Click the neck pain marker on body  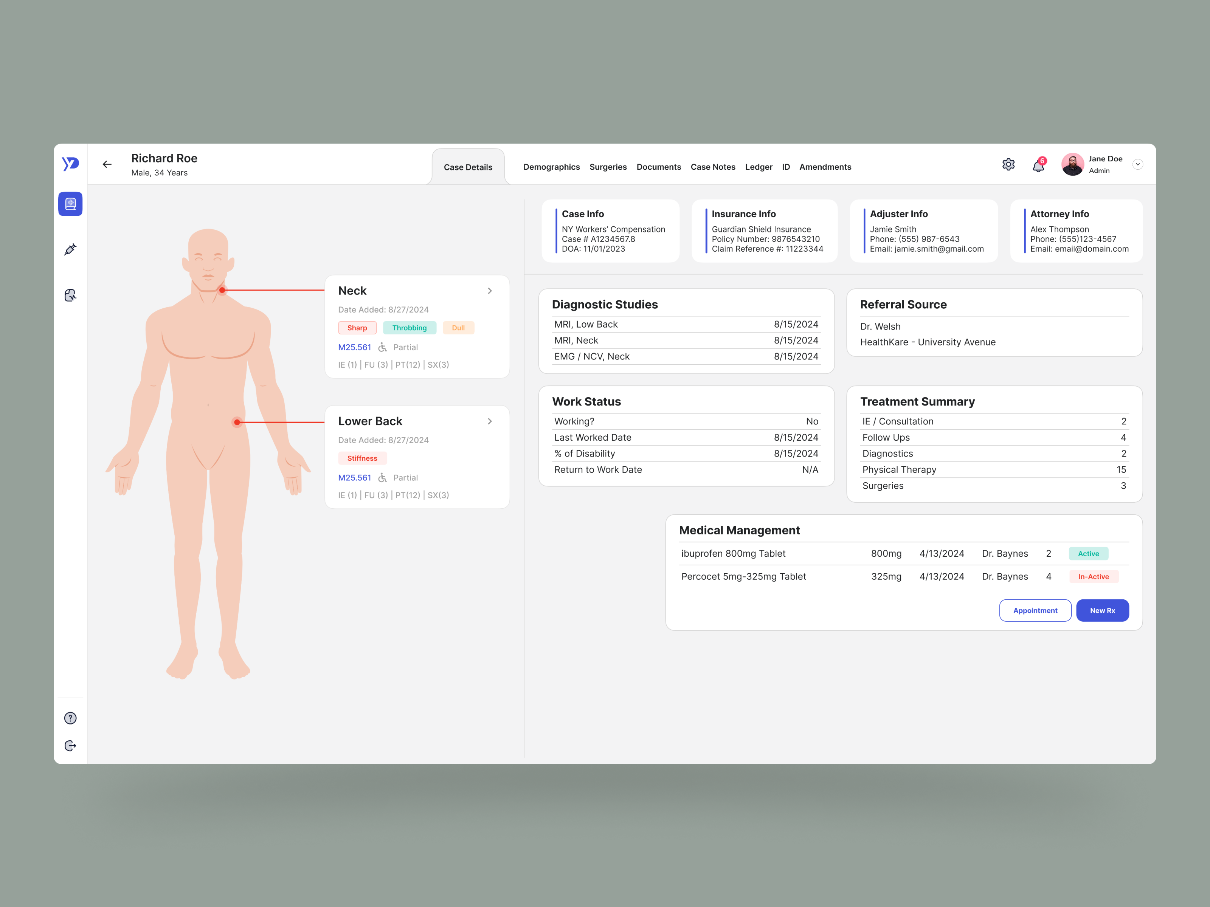(222, 290)
